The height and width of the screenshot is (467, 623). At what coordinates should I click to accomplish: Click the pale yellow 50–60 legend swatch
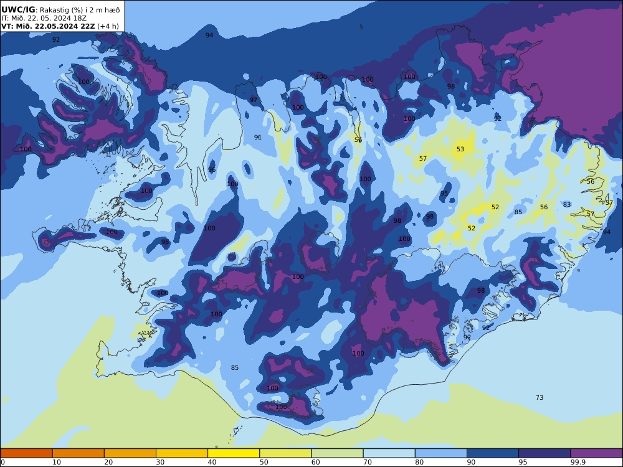286,453
